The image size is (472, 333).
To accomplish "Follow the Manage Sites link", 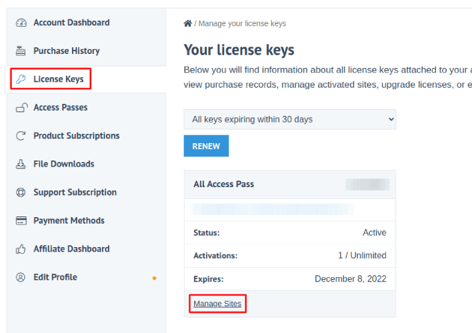I will coord(217,304).
